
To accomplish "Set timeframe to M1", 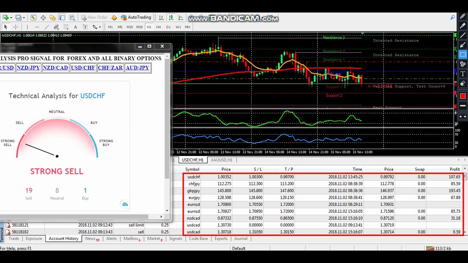I will pyautogui.click(x=110, y=27).
